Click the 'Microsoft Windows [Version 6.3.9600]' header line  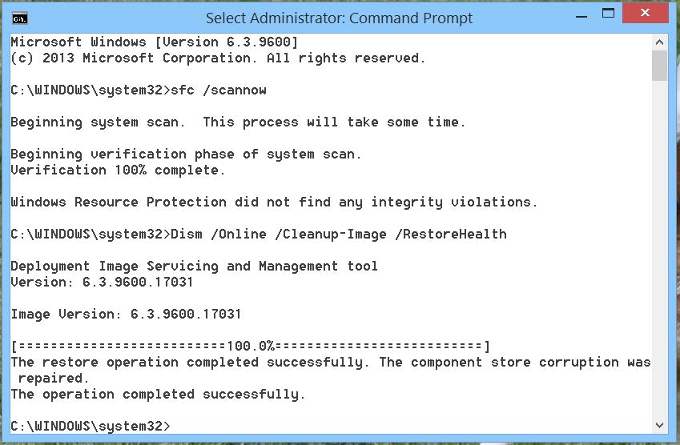coord(155,42)
